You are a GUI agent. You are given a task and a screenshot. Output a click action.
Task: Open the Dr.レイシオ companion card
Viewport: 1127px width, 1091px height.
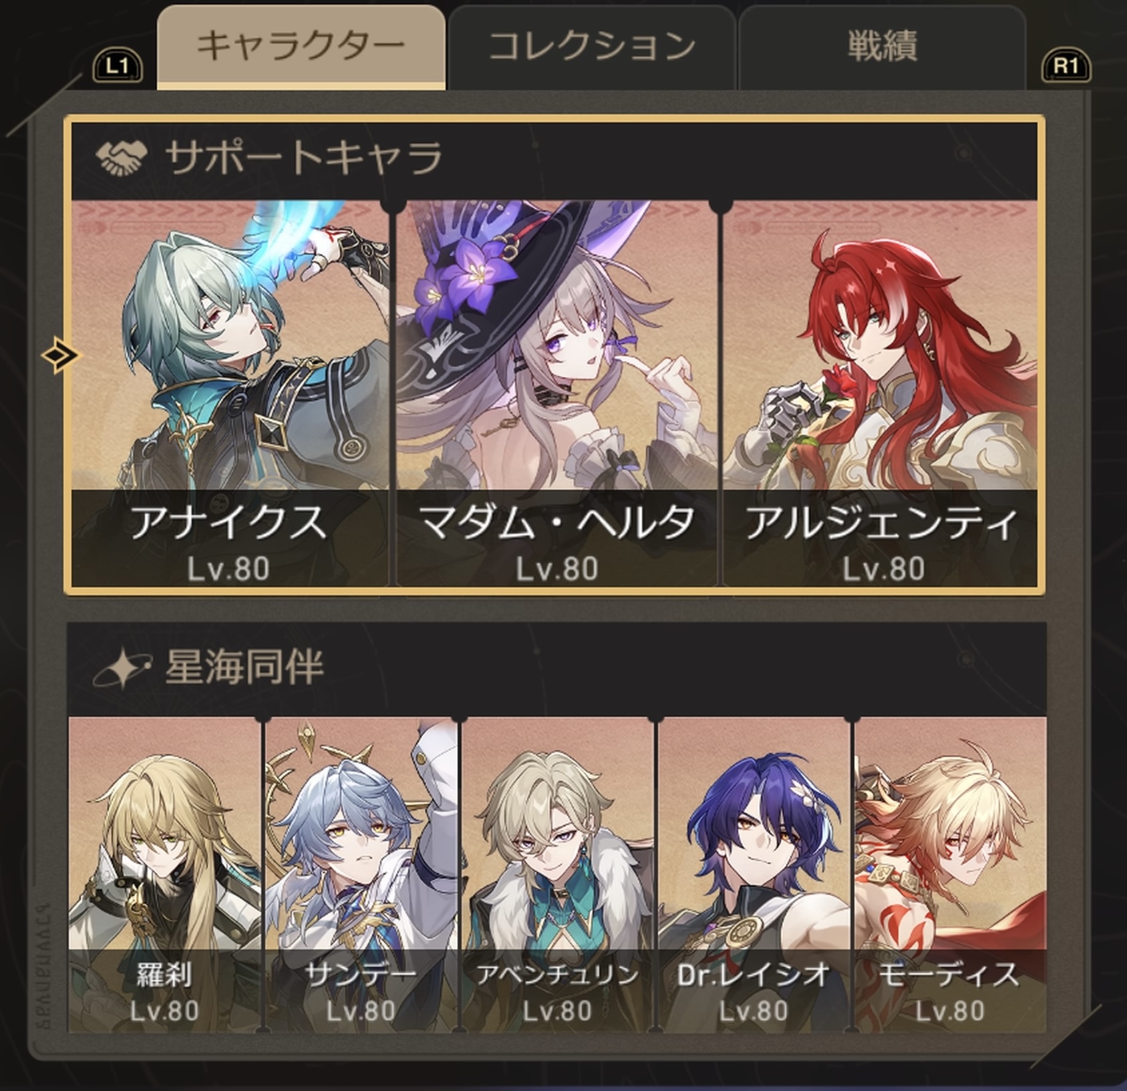[754, 874]
